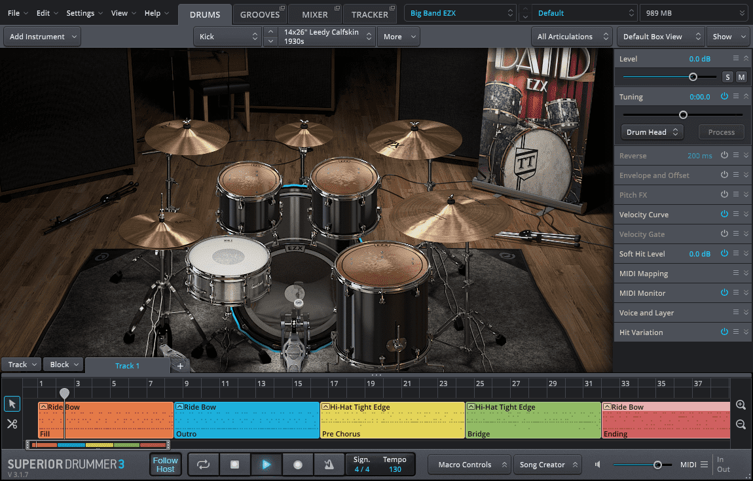This screenshot has height=481, width=753.
Task: Open the All Articulations dropdown
Action: (x=572, y=37)
